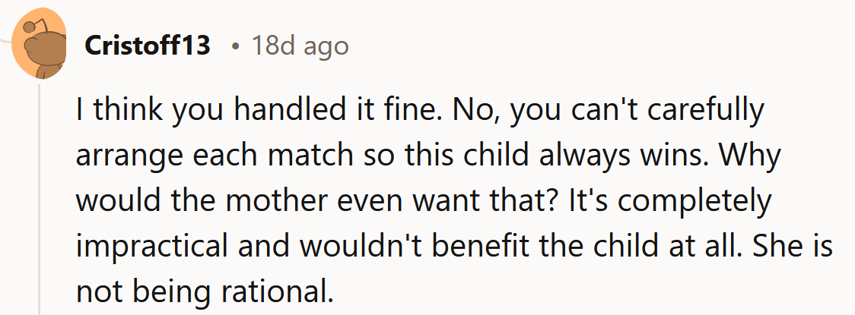This screenshot has width=855, height=315.
Task: Click the words "the child at all."
Action: 616,246
